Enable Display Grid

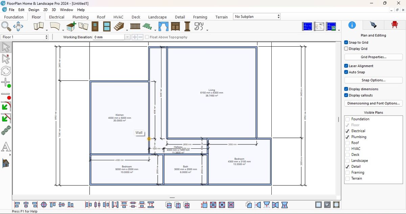tap(346, 48)
